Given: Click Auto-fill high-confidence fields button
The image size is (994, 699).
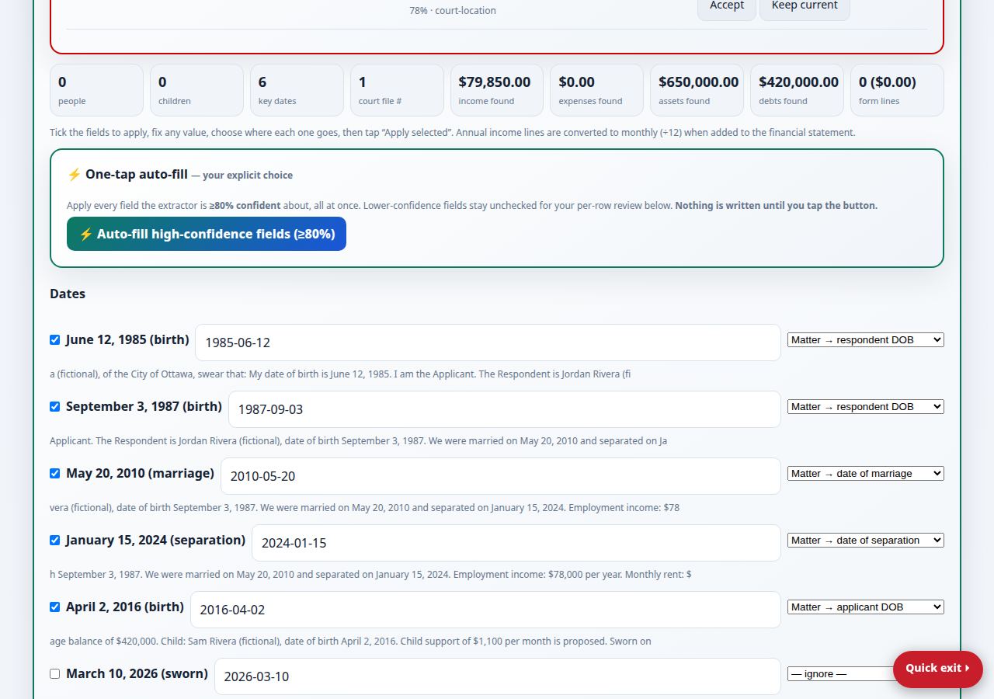Looking at the screenshot, I should (x=207, y=234).
